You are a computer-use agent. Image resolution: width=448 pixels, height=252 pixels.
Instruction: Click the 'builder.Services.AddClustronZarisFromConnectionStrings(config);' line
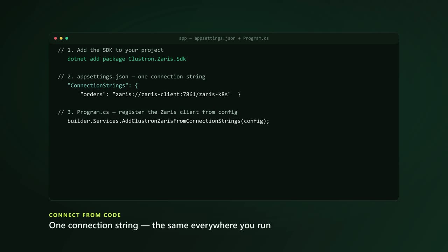[x=168, y=121]
